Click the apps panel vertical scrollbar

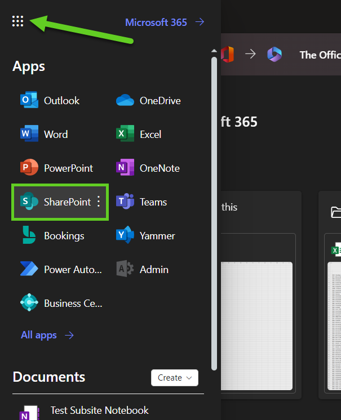pyautogui.click(x=214, y=213)
